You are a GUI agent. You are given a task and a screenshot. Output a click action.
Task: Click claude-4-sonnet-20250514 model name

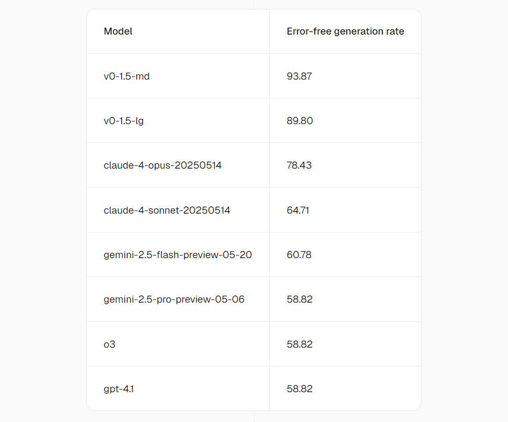coord(167,210)
